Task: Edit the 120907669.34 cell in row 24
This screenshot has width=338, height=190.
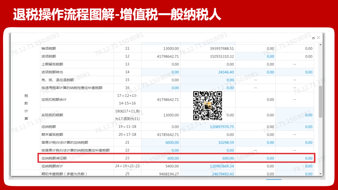Action: [222, 166]
